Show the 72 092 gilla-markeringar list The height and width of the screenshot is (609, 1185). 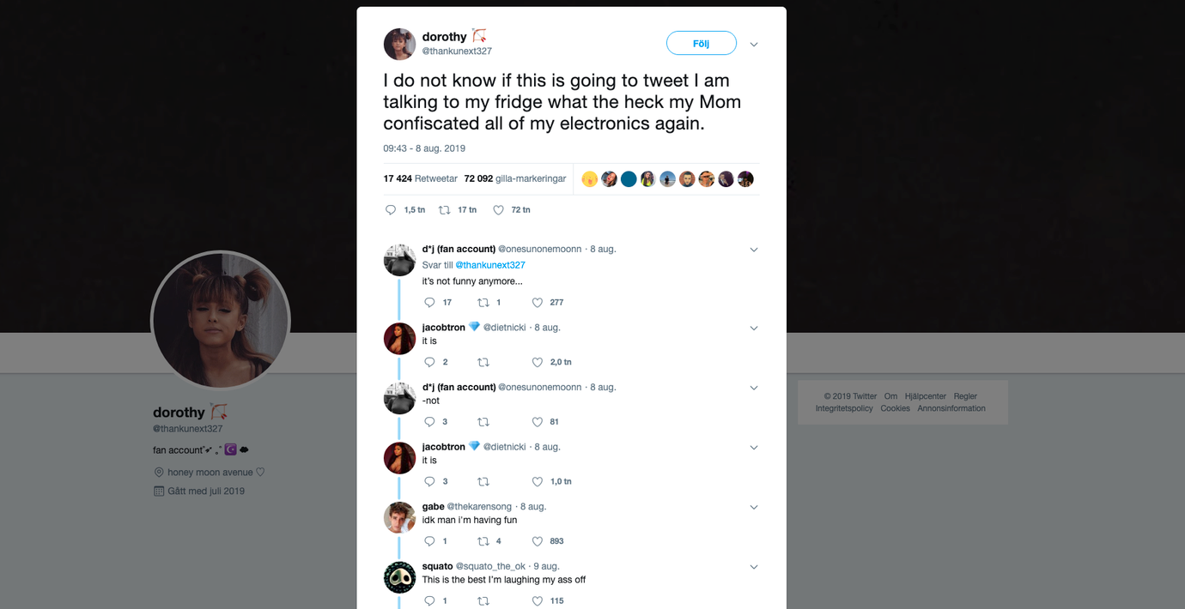[x=514, y=178]
